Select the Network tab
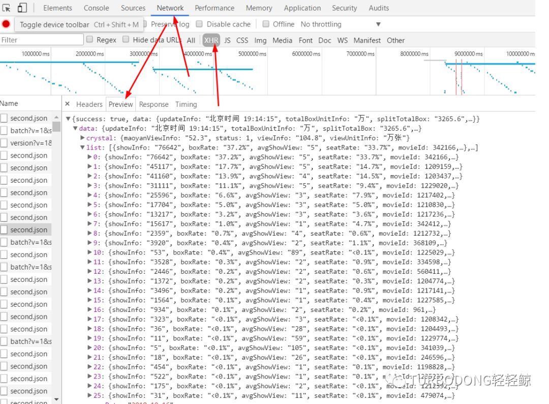This screenshot has height=404, width=549. (170, 8)
